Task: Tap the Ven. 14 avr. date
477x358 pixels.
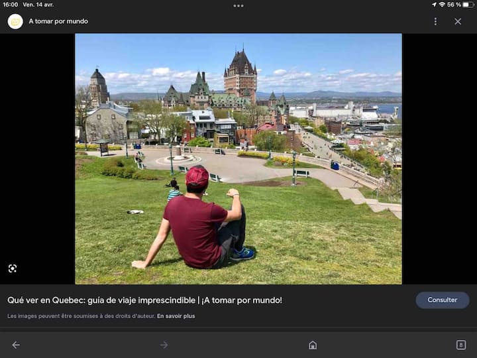Action: click(x=38, y=5)
